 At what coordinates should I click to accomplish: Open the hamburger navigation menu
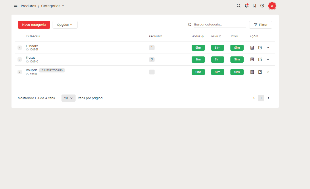(16, 5)
